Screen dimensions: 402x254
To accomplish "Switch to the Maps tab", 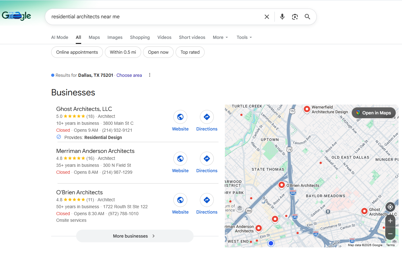I will (94, 37).
